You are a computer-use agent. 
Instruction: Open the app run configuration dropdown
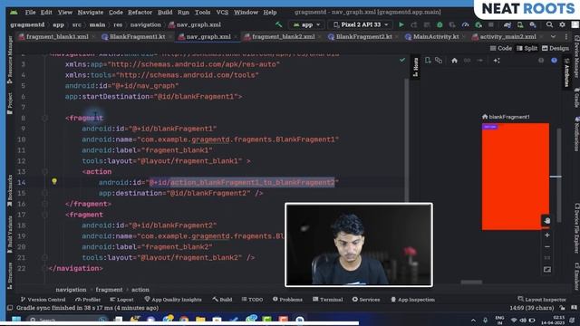click(x=306, y=24)
